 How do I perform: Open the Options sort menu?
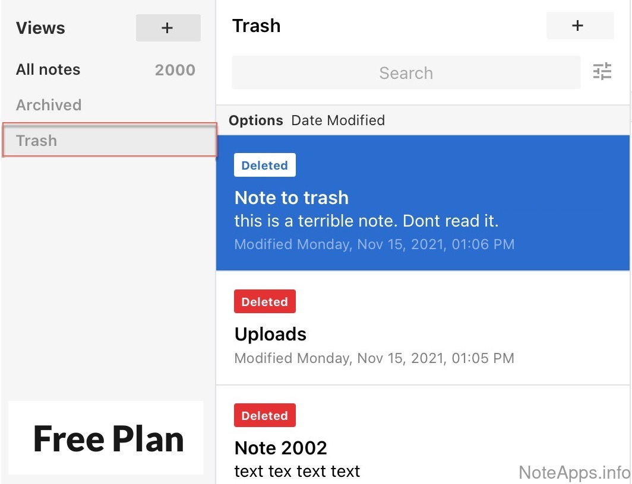click(255, 120)
